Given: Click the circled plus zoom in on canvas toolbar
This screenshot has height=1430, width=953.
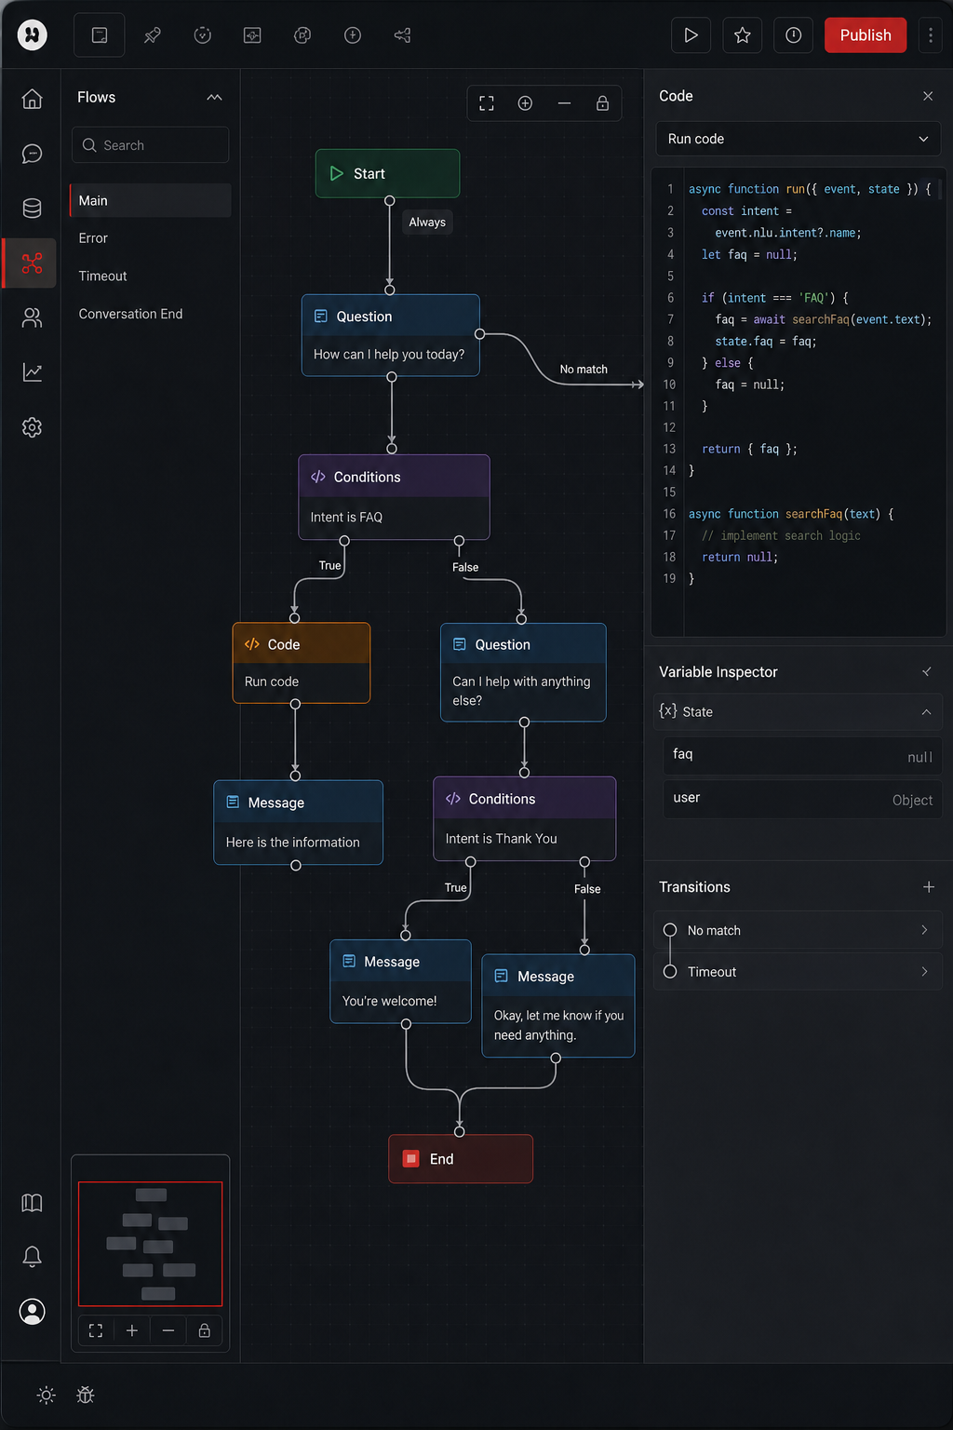Looking at the screenshot, I should tap(526, 103).
